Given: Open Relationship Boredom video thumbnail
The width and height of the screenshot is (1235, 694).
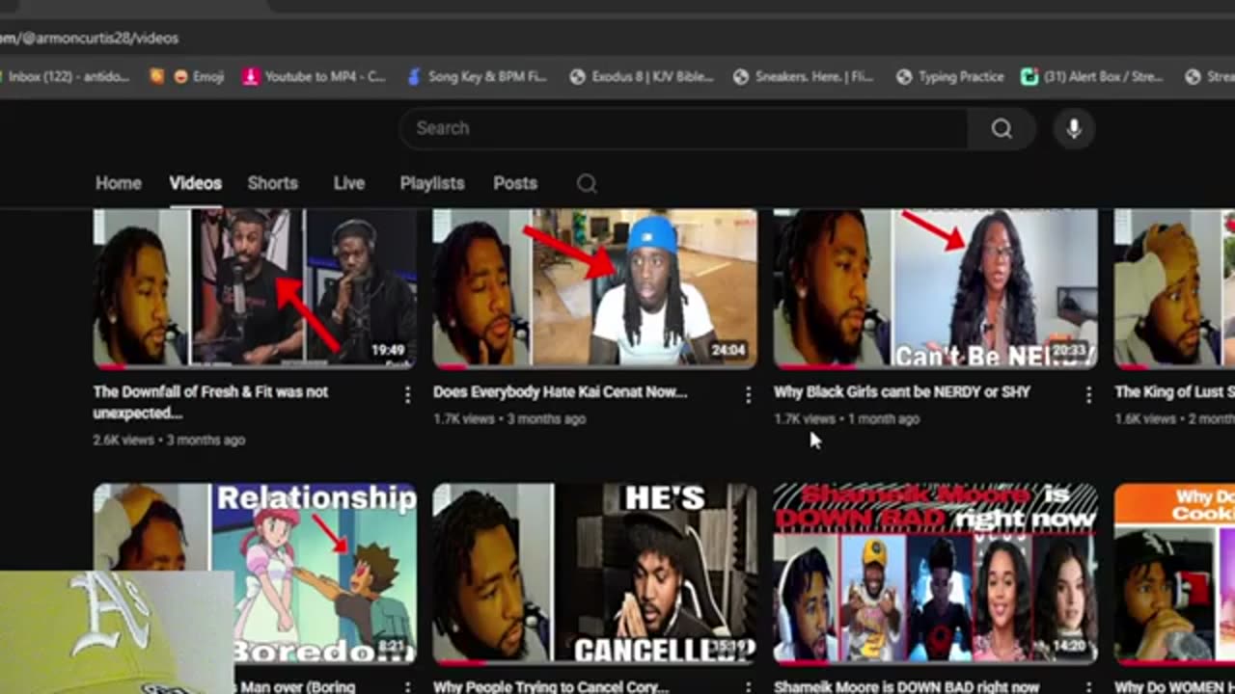Looking at the screenshot, I should pos(255,574).
